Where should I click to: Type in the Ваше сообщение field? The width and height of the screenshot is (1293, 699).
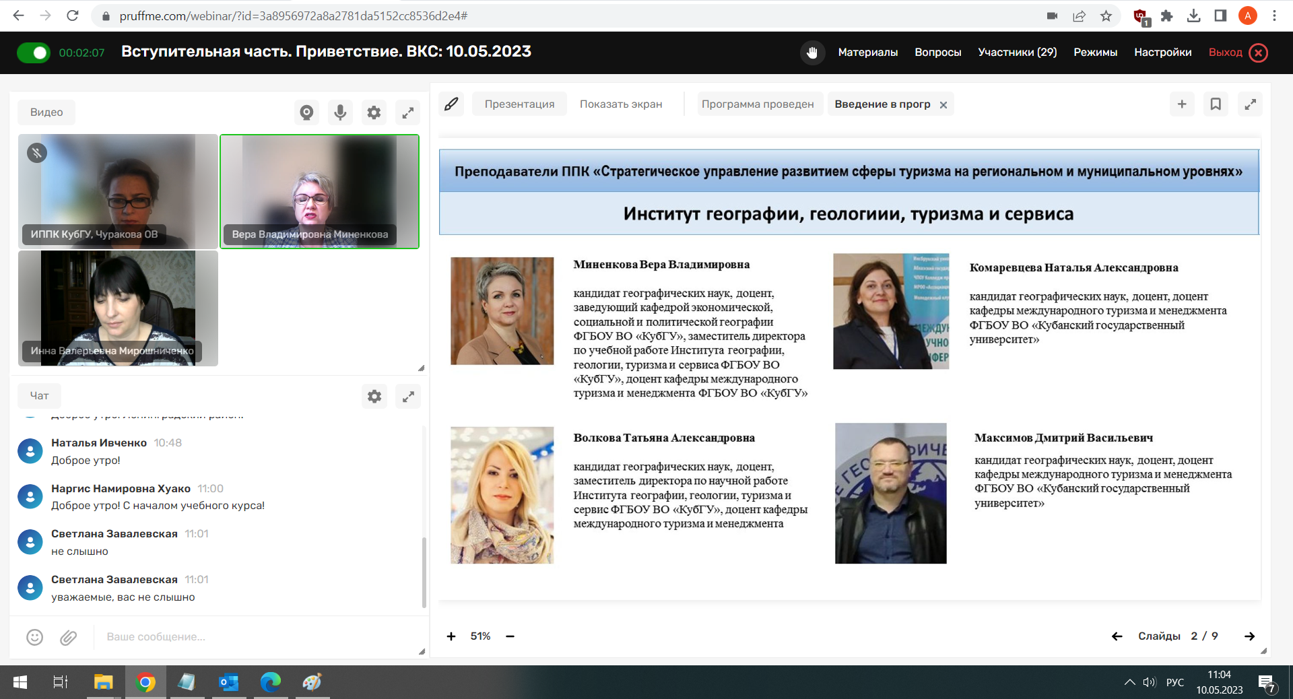click(x=256, y=637)
